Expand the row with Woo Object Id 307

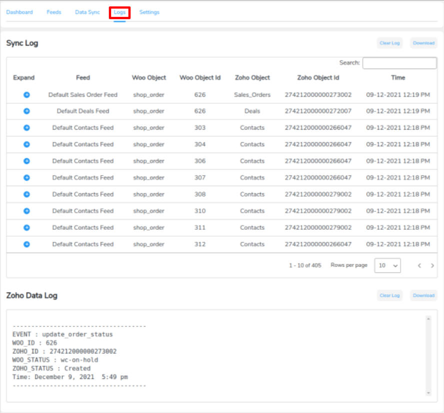point(27,178)
